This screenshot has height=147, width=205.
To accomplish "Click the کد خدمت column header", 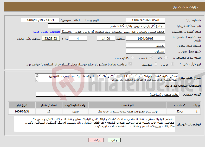I will click(x=180, y=105).
